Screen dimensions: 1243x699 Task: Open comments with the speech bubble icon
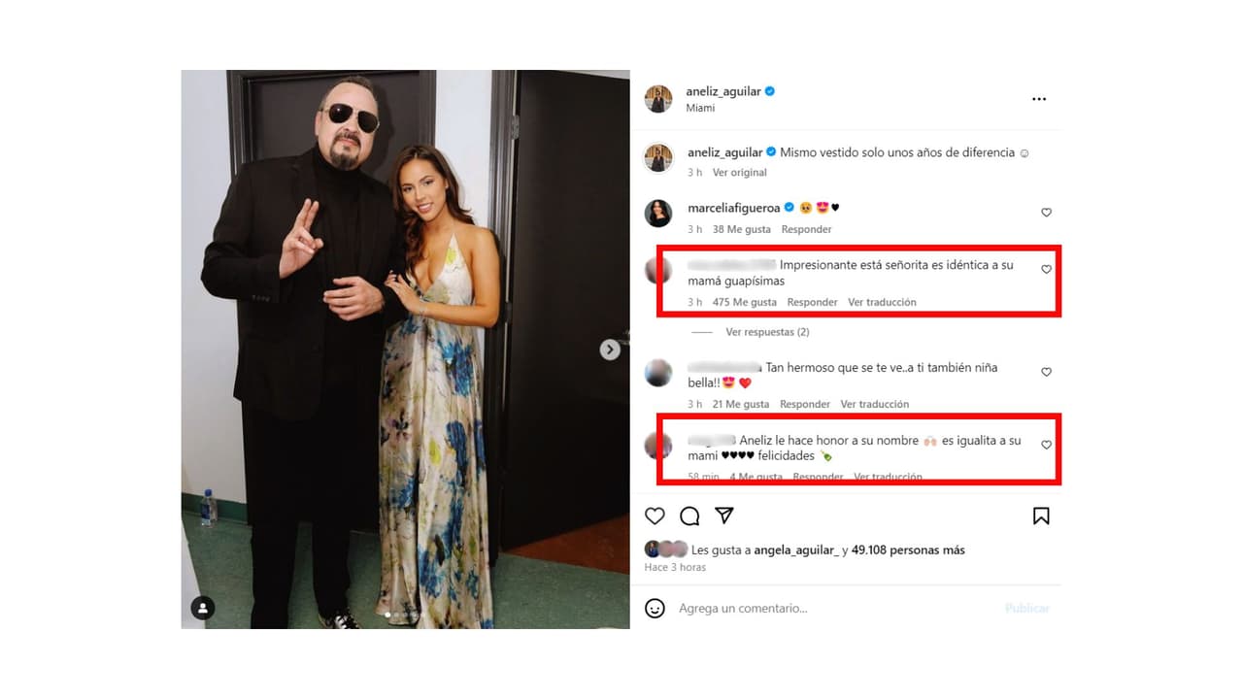click(x=689, y=516)
